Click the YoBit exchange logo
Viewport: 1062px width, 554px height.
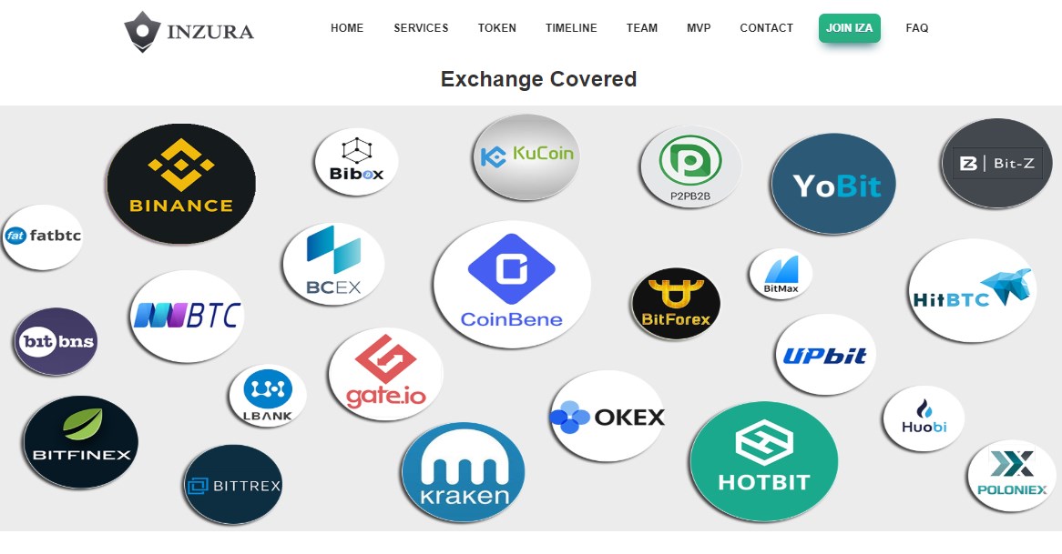tap(833, 184)
